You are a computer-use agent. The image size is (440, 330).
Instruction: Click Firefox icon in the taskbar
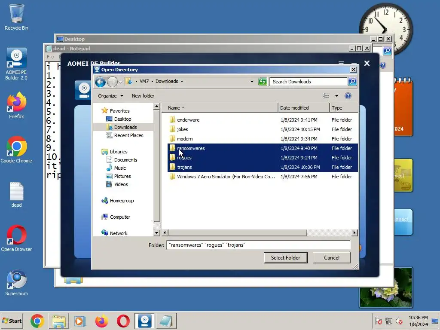[101, 321]
